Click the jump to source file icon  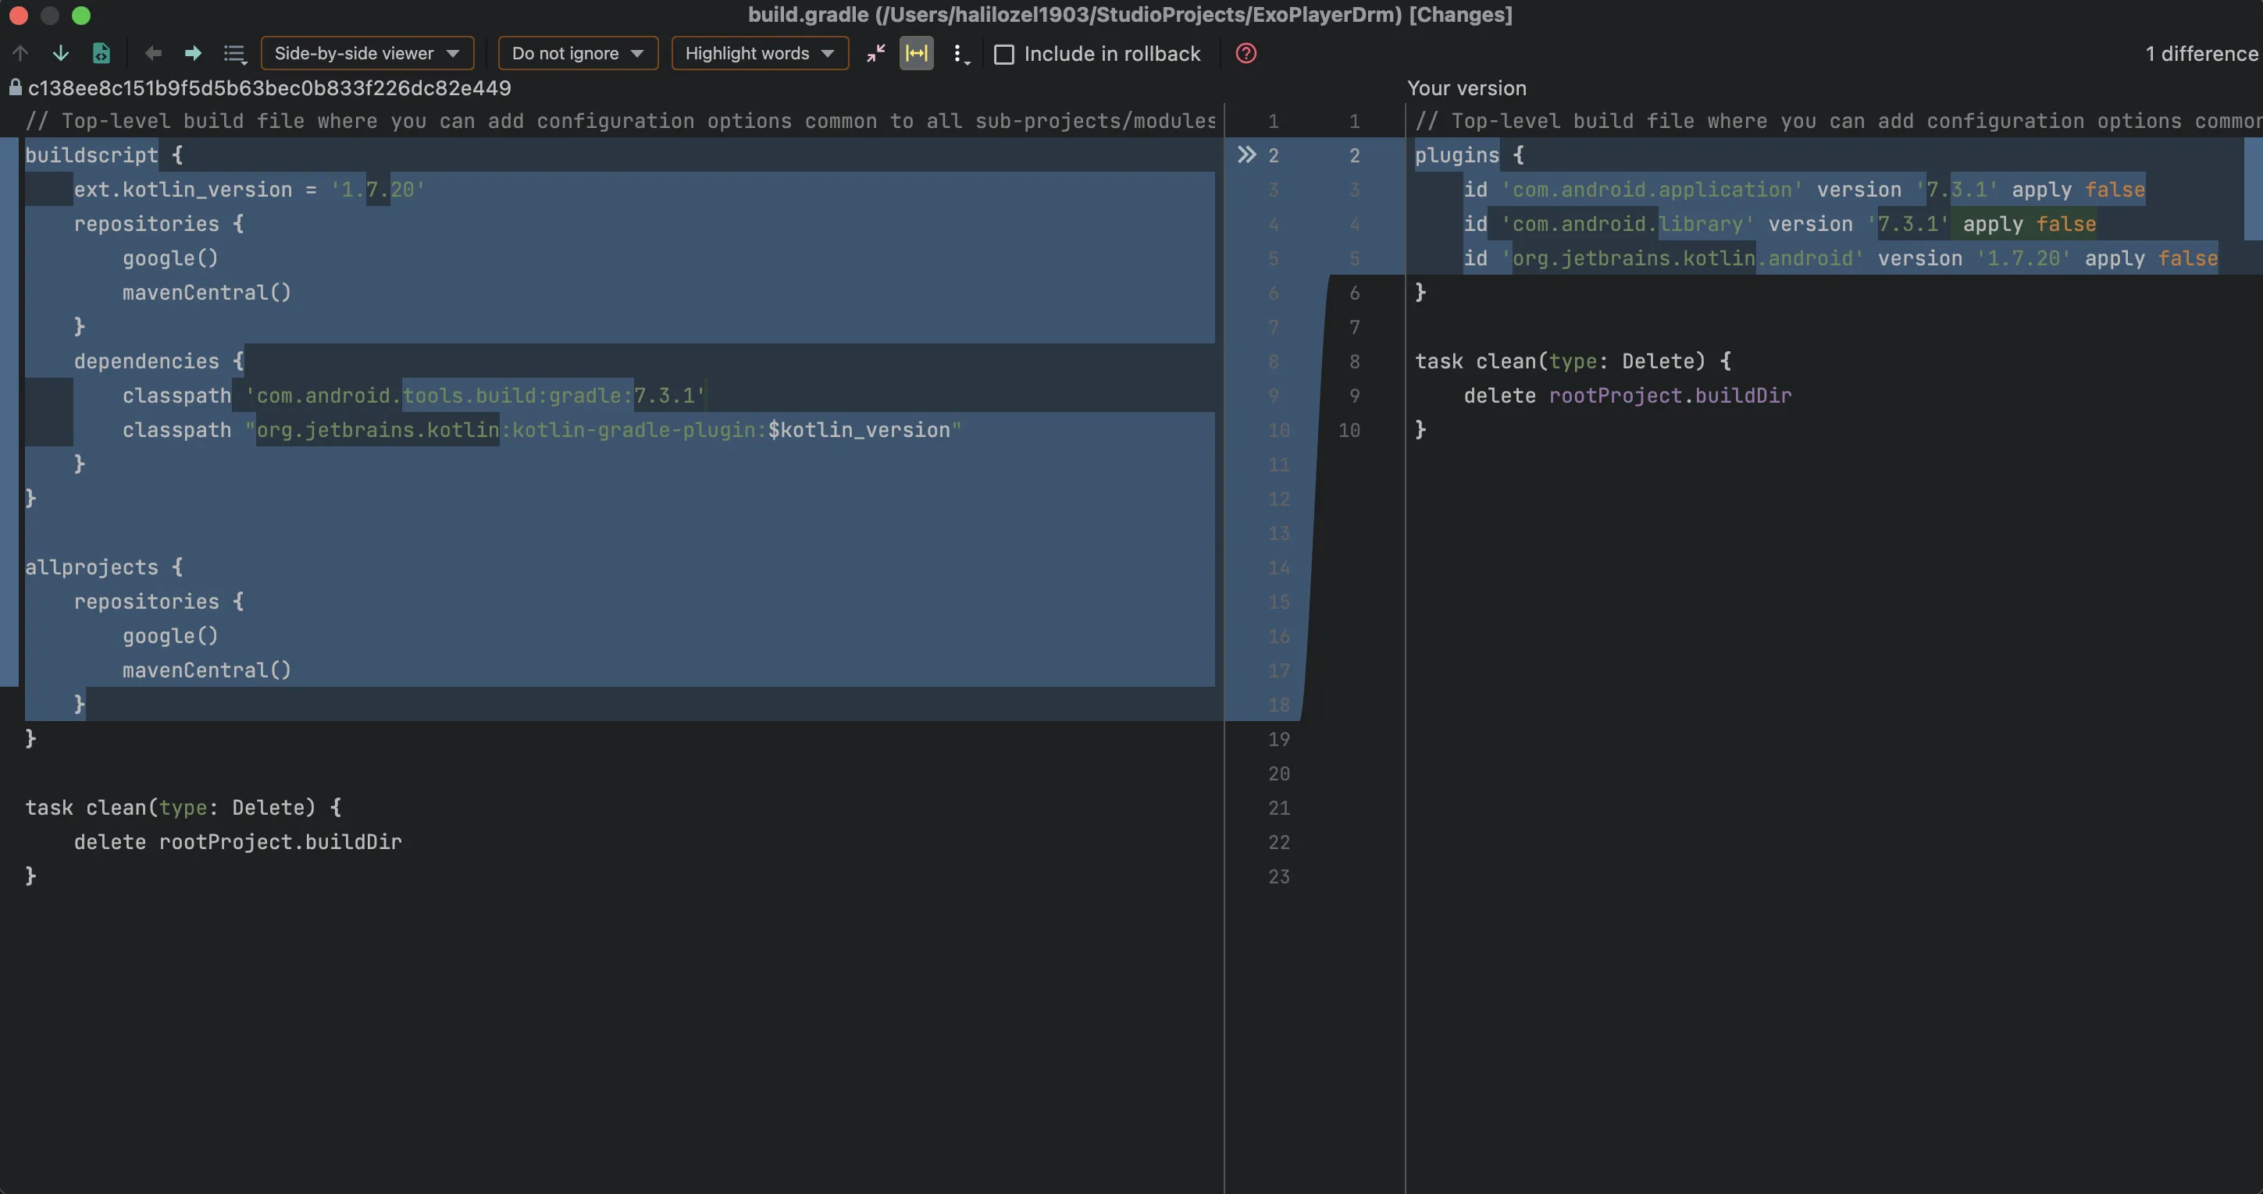tap(102, 54)
